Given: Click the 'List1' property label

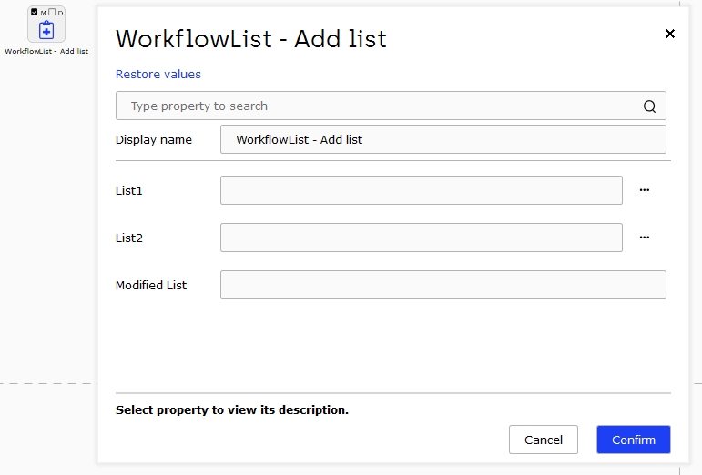Looking at the screenshot, I should 129,190.
